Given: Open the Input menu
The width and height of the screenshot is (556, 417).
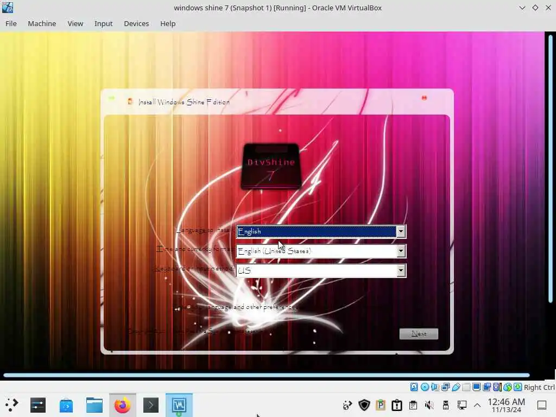Looking at the screenshot, I should (103, 23).
